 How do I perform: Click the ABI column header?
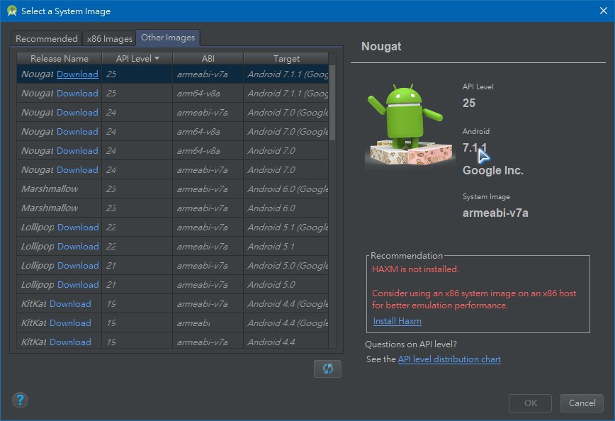click(x=208, y=59)
